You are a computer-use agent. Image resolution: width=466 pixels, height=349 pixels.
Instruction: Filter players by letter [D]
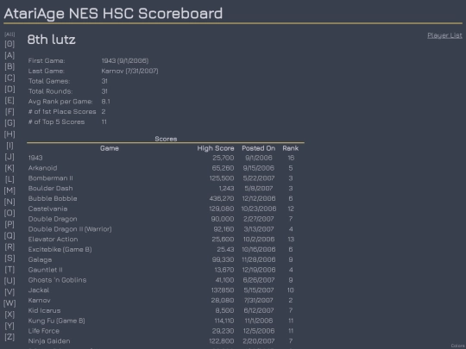pos(9,89)
